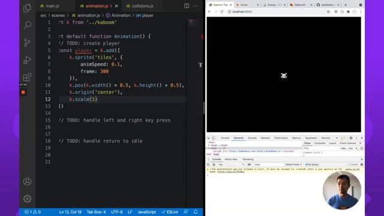Switch to the GitHub browser tab

pos(328,5)
